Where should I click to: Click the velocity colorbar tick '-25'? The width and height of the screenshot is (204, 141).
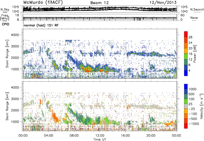pyautogui.click(x=192, y=109)
